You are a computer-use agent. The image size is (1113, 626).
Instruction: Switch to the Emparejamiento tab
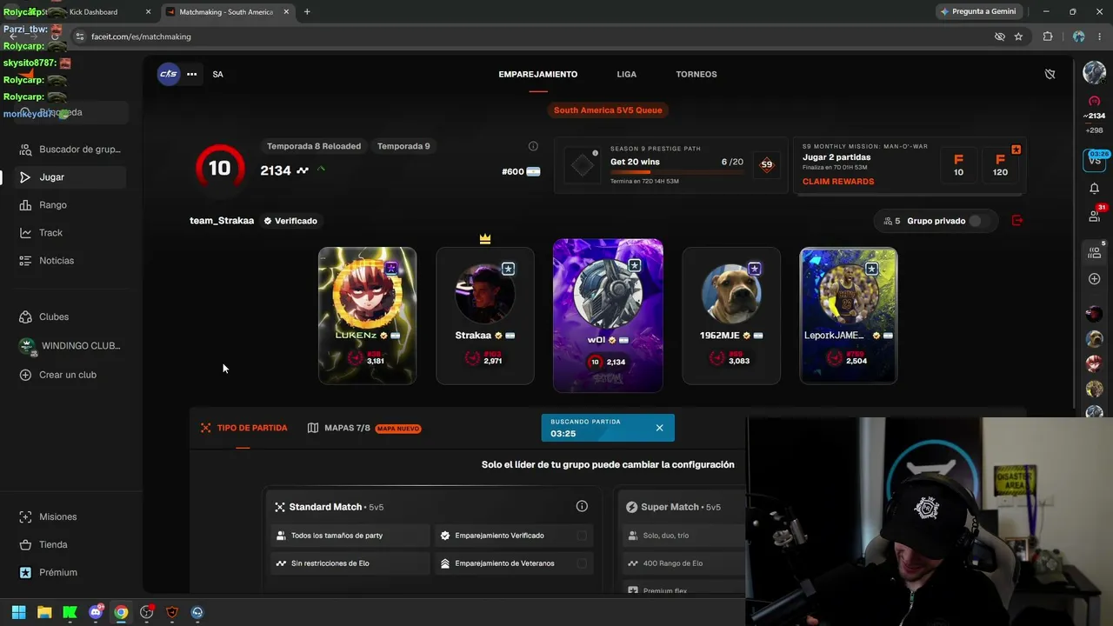(x=538, y=74)
